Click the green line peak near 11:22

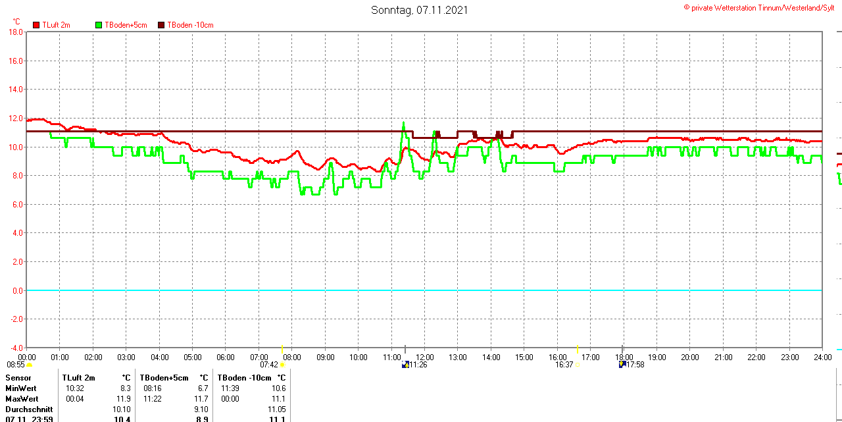403,122
